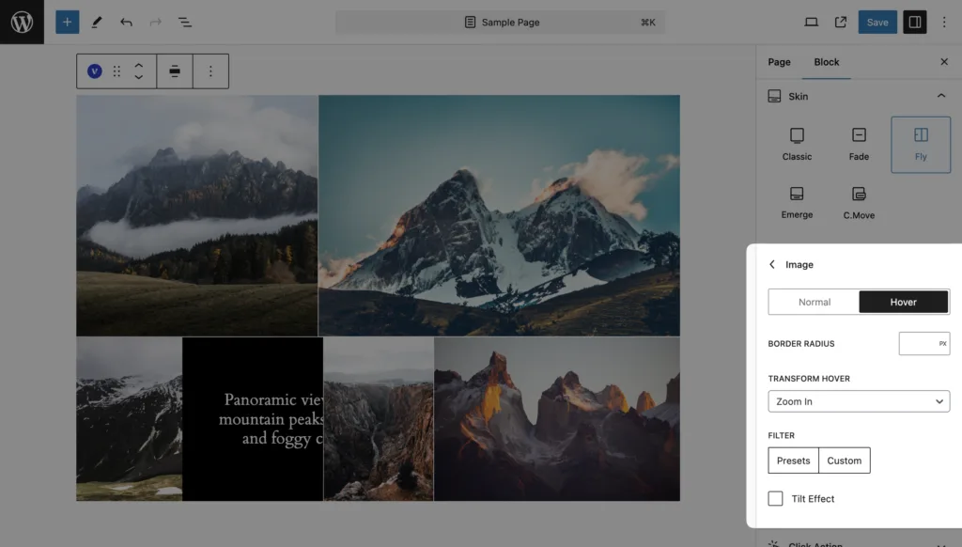Select the pencil Tools icon
962x547 pixels.
(x=96, y=22)
